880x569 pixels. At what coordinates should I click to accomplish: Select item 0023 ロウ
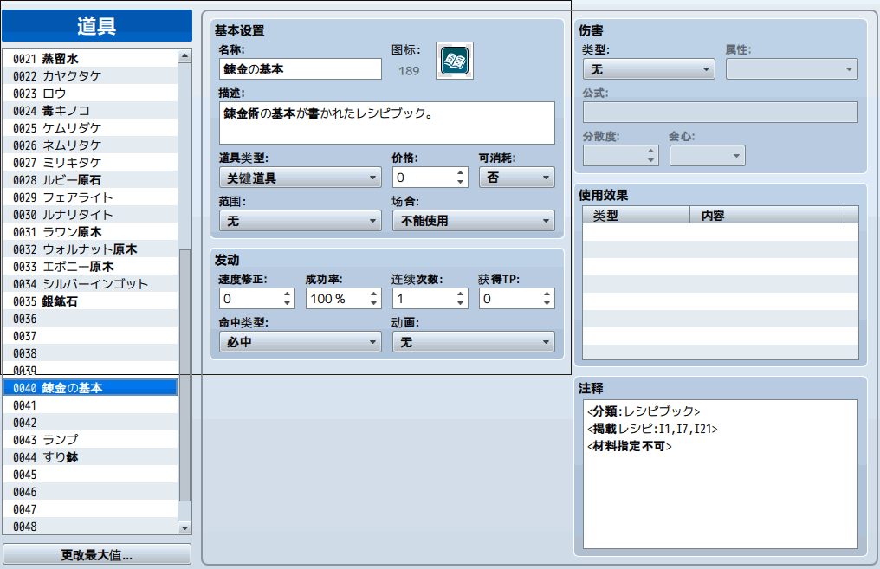click(90, 94)
